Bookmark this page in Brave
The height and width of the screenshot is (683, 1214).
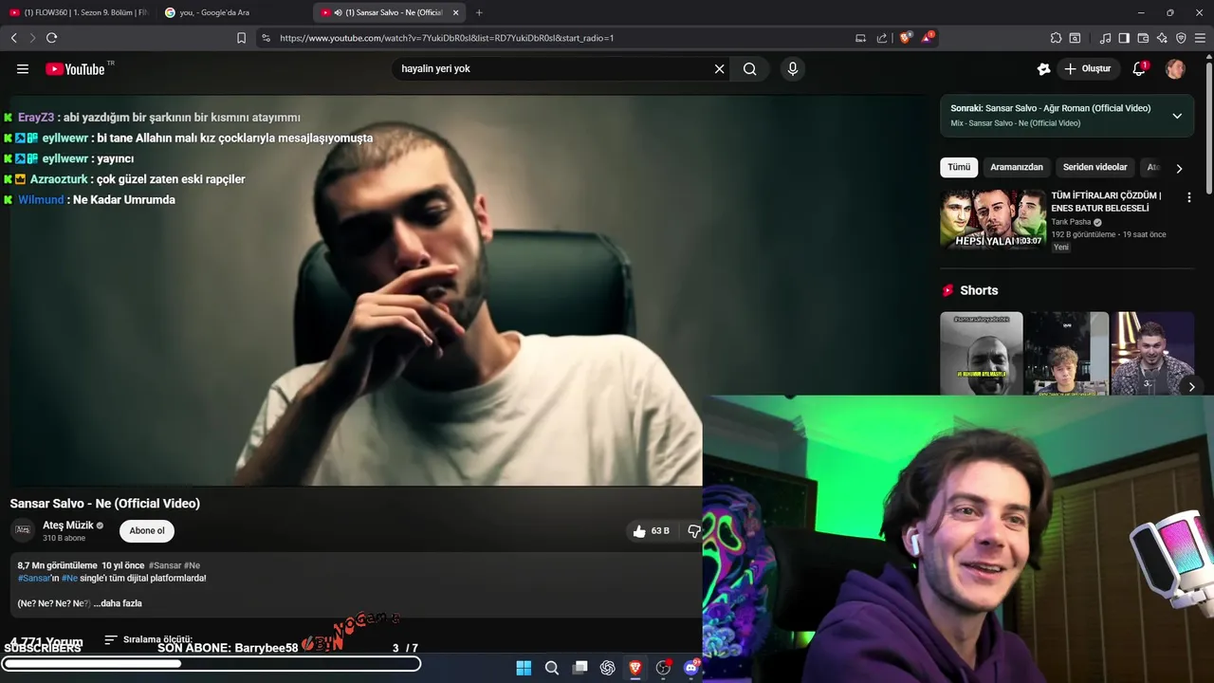(241, 38)
